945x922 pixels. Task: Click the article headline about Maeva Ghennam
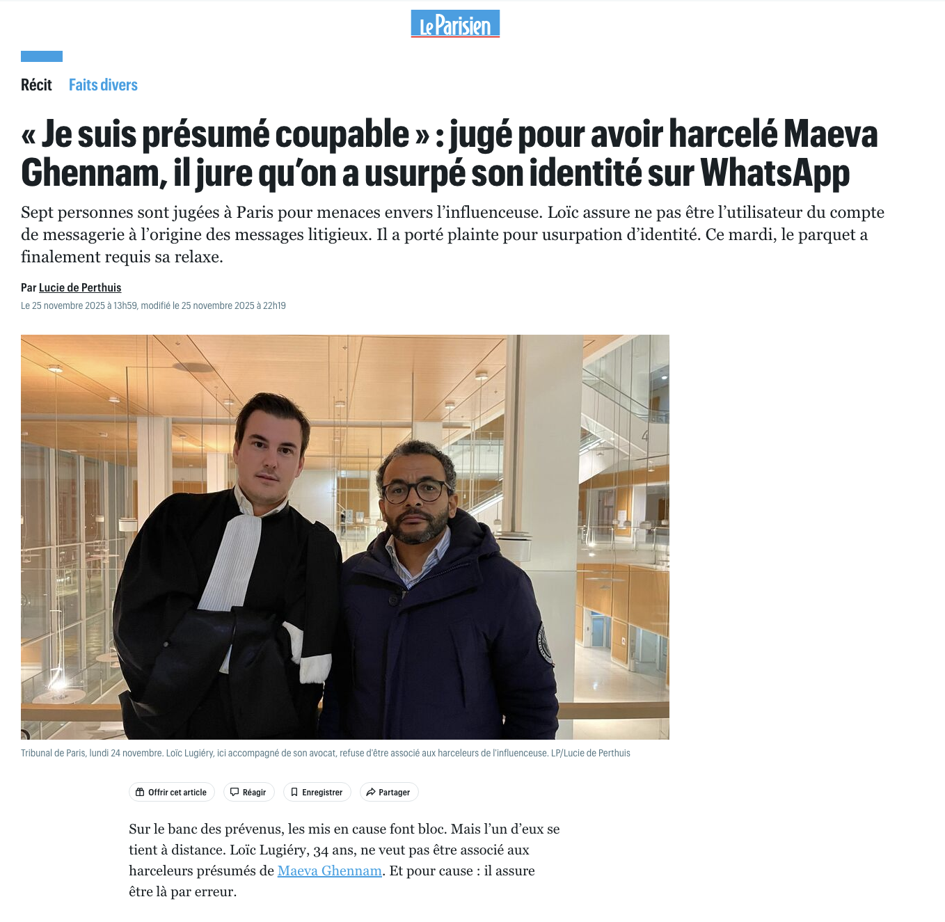[x=450, y=153]
